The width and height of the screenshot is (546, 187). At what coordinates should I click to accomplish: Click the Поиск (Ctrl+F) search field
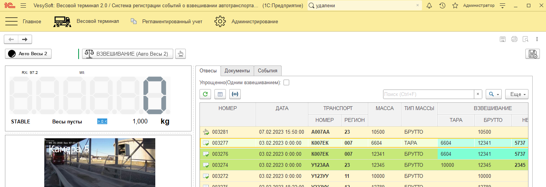tap(428, 94)
